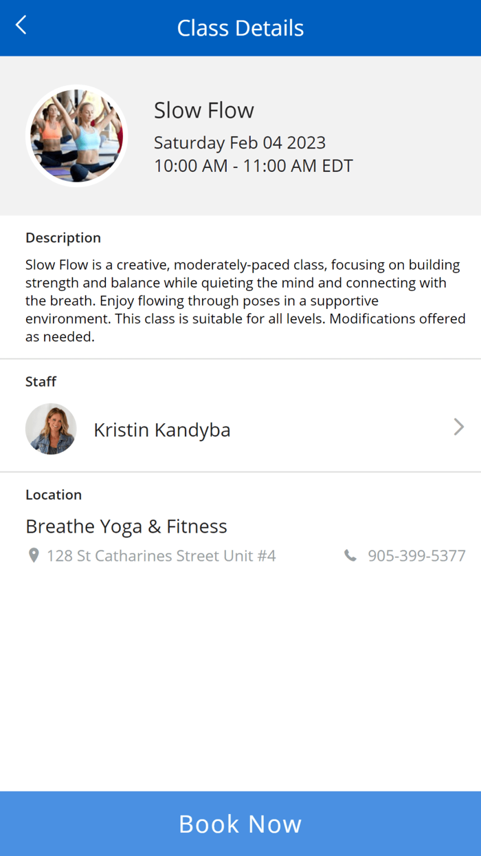Tap the Location section heading
This screenshot has width=481, height=856.
tap(54, 494)
